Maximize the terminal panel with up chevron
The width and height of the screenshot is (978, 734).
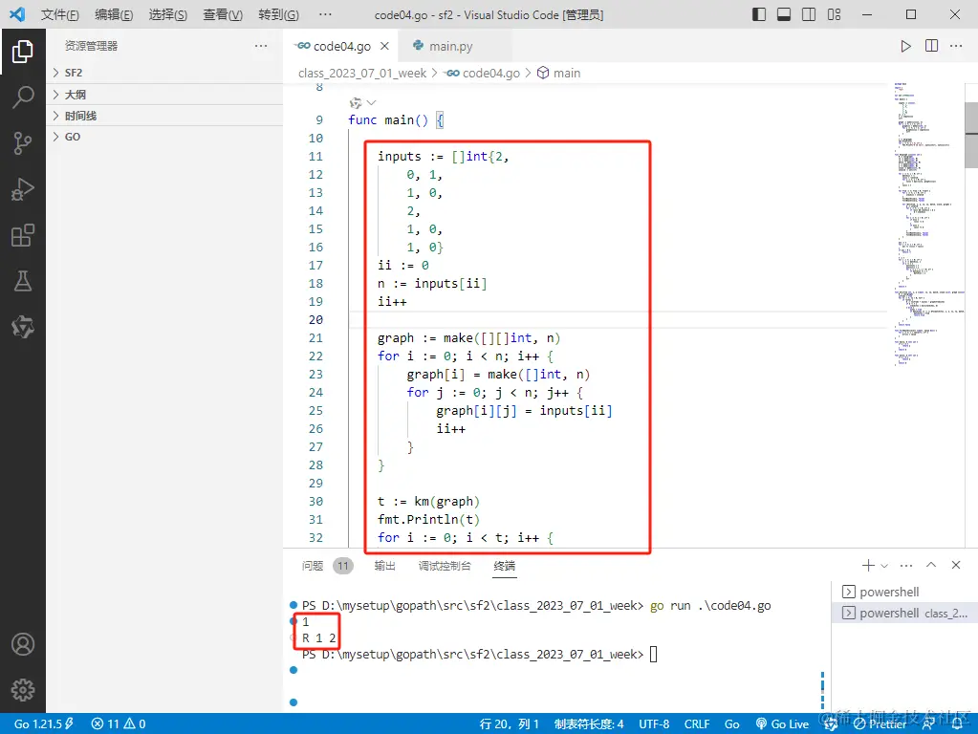[x=931, y=565]
